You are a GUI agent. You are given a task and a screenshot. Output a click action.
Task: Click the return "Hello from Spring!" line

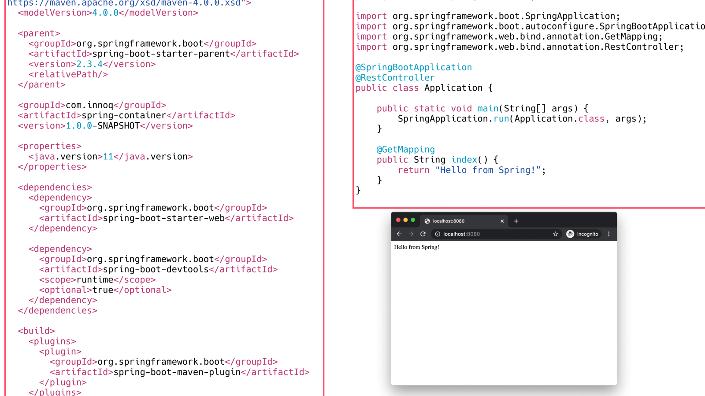coord(472,170)
